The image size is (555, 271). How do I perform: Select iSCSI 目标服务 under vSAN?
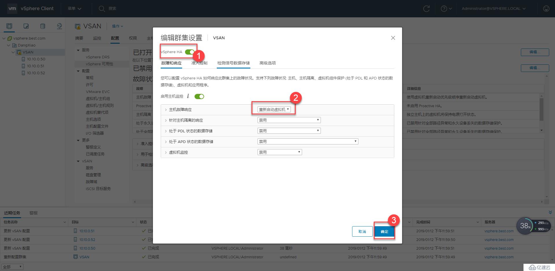tap(98, 189)
